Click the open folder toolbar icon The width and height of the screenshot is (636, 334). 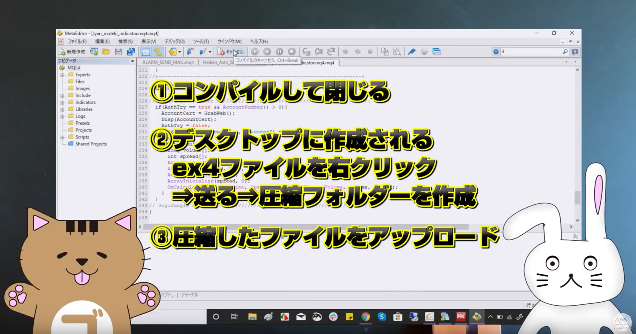click(106, 52)
